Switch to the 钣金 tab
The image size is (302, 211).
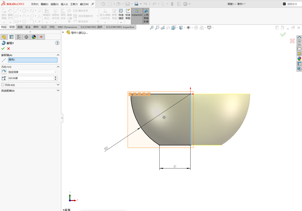click(28, 27)
